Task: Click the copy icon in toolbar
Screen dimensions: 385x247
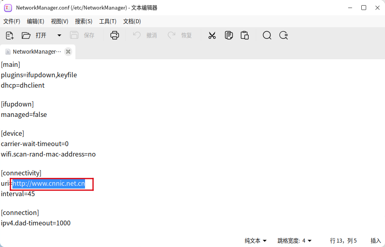Action: [x=229, y=35]
